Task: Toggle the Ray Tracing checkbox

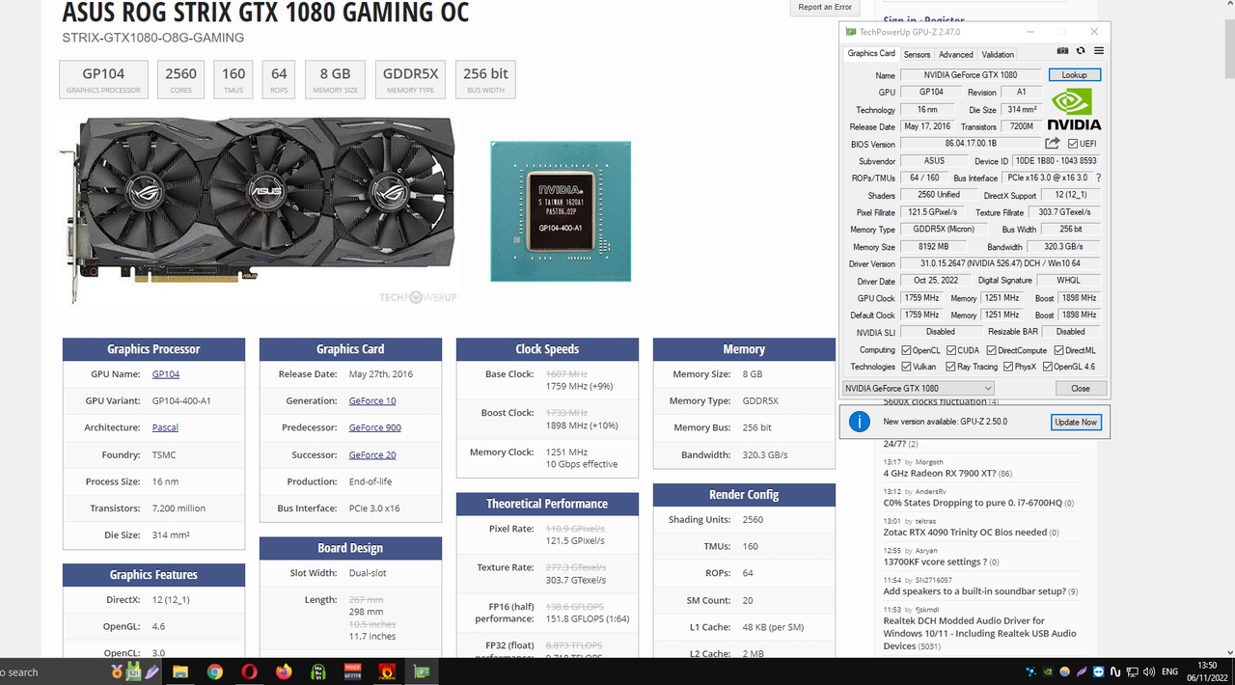Action: click(x=951, y=367)
